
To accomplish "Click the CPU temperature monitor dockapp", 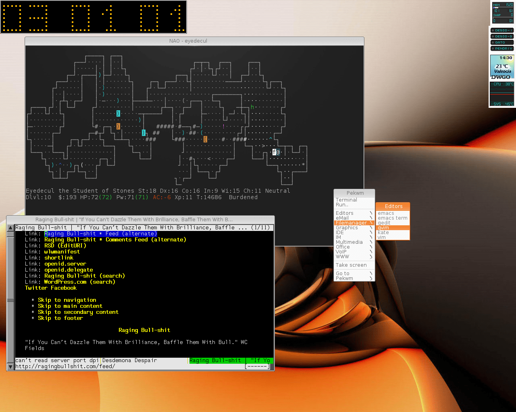I will point(502,94).
